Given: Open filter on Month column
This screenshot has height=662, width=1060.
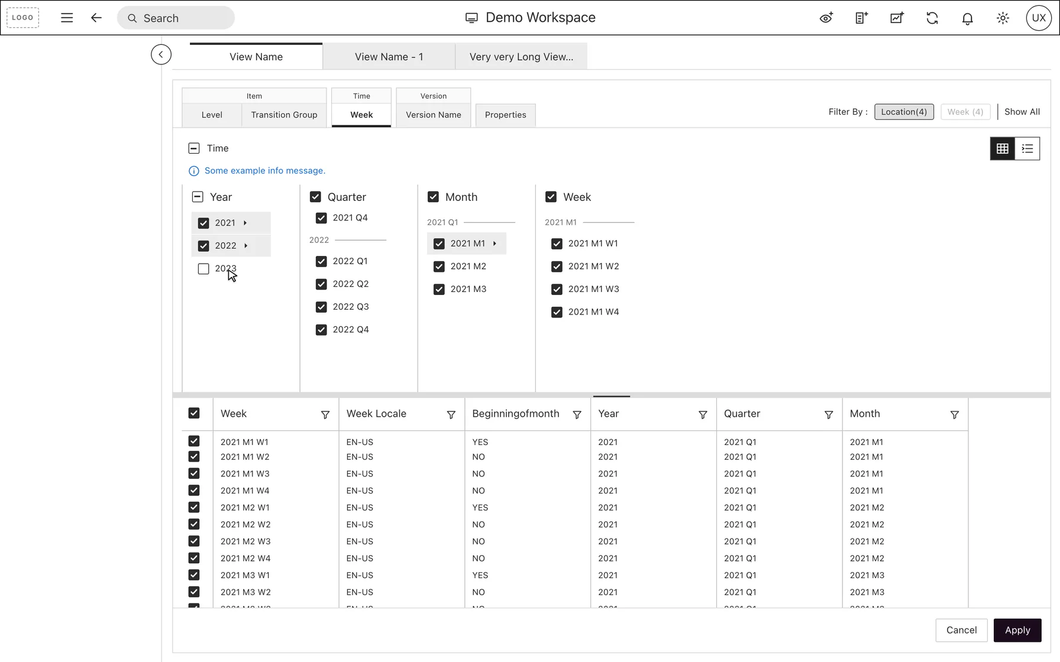Looking at the screenshot, I should click(x=954, y=415).
